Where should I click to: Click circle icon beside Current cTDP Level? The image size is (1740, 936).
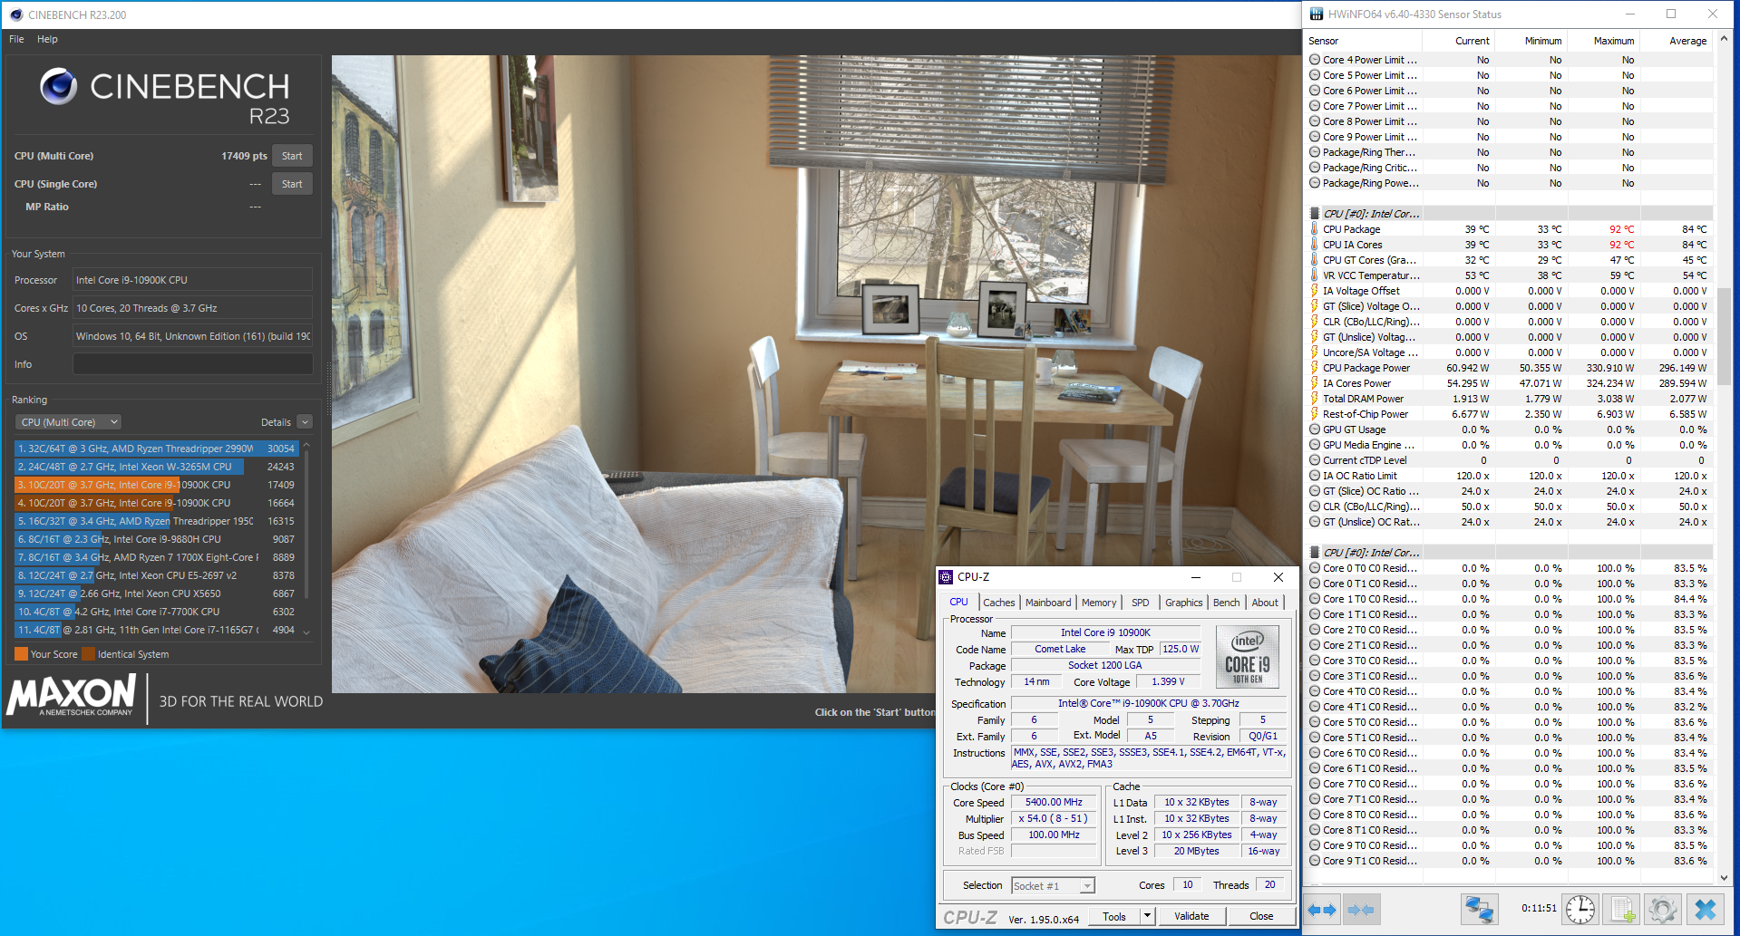pyautogui.click(x=1315, y=460)
